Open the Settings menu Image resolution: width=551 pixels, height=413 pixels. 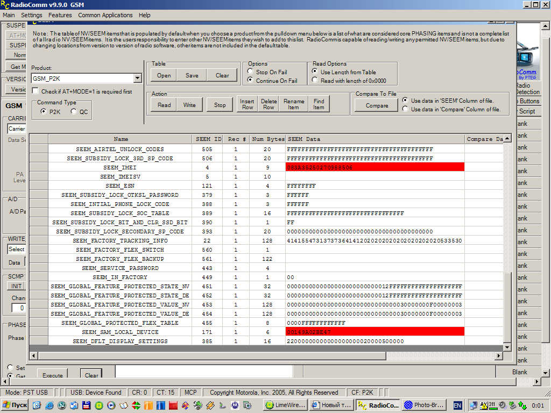pyautogui.click(x=32, y=15)
